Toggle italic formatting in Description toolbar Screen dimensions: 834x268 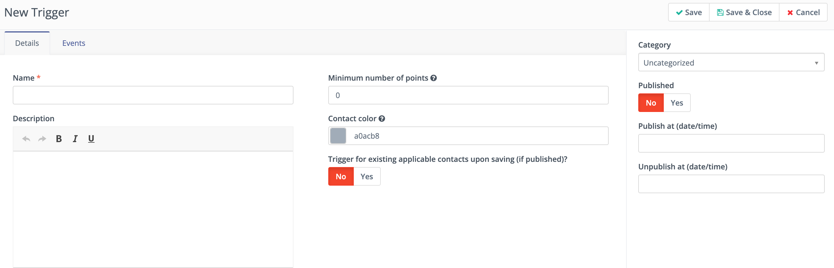coord(75,139)
